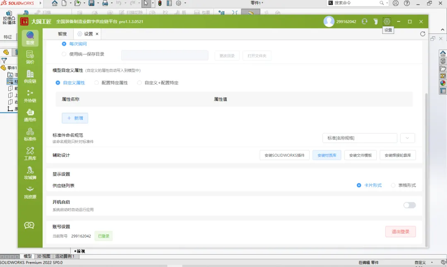Switch to SolidWorks 模型 bottom tab
The width and height of the screenshot is (447, 267).
coord(27,256)
